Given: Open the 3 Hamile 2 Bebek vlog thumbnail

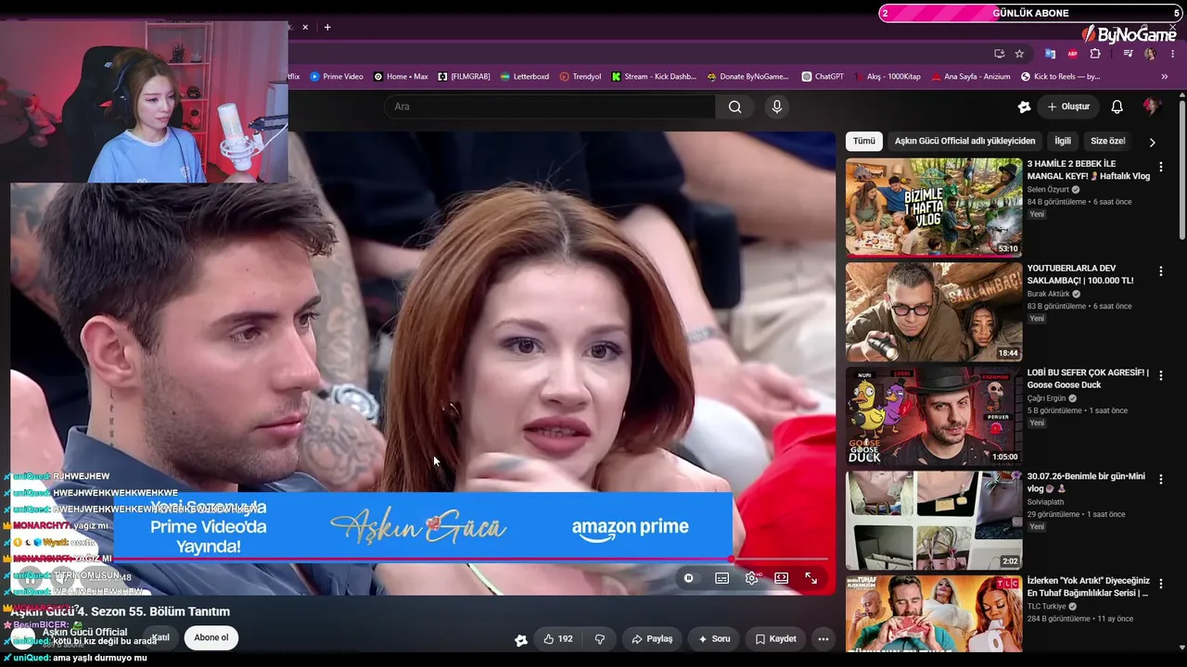Looking at the screenshot, I should click(x=934, y=208).
